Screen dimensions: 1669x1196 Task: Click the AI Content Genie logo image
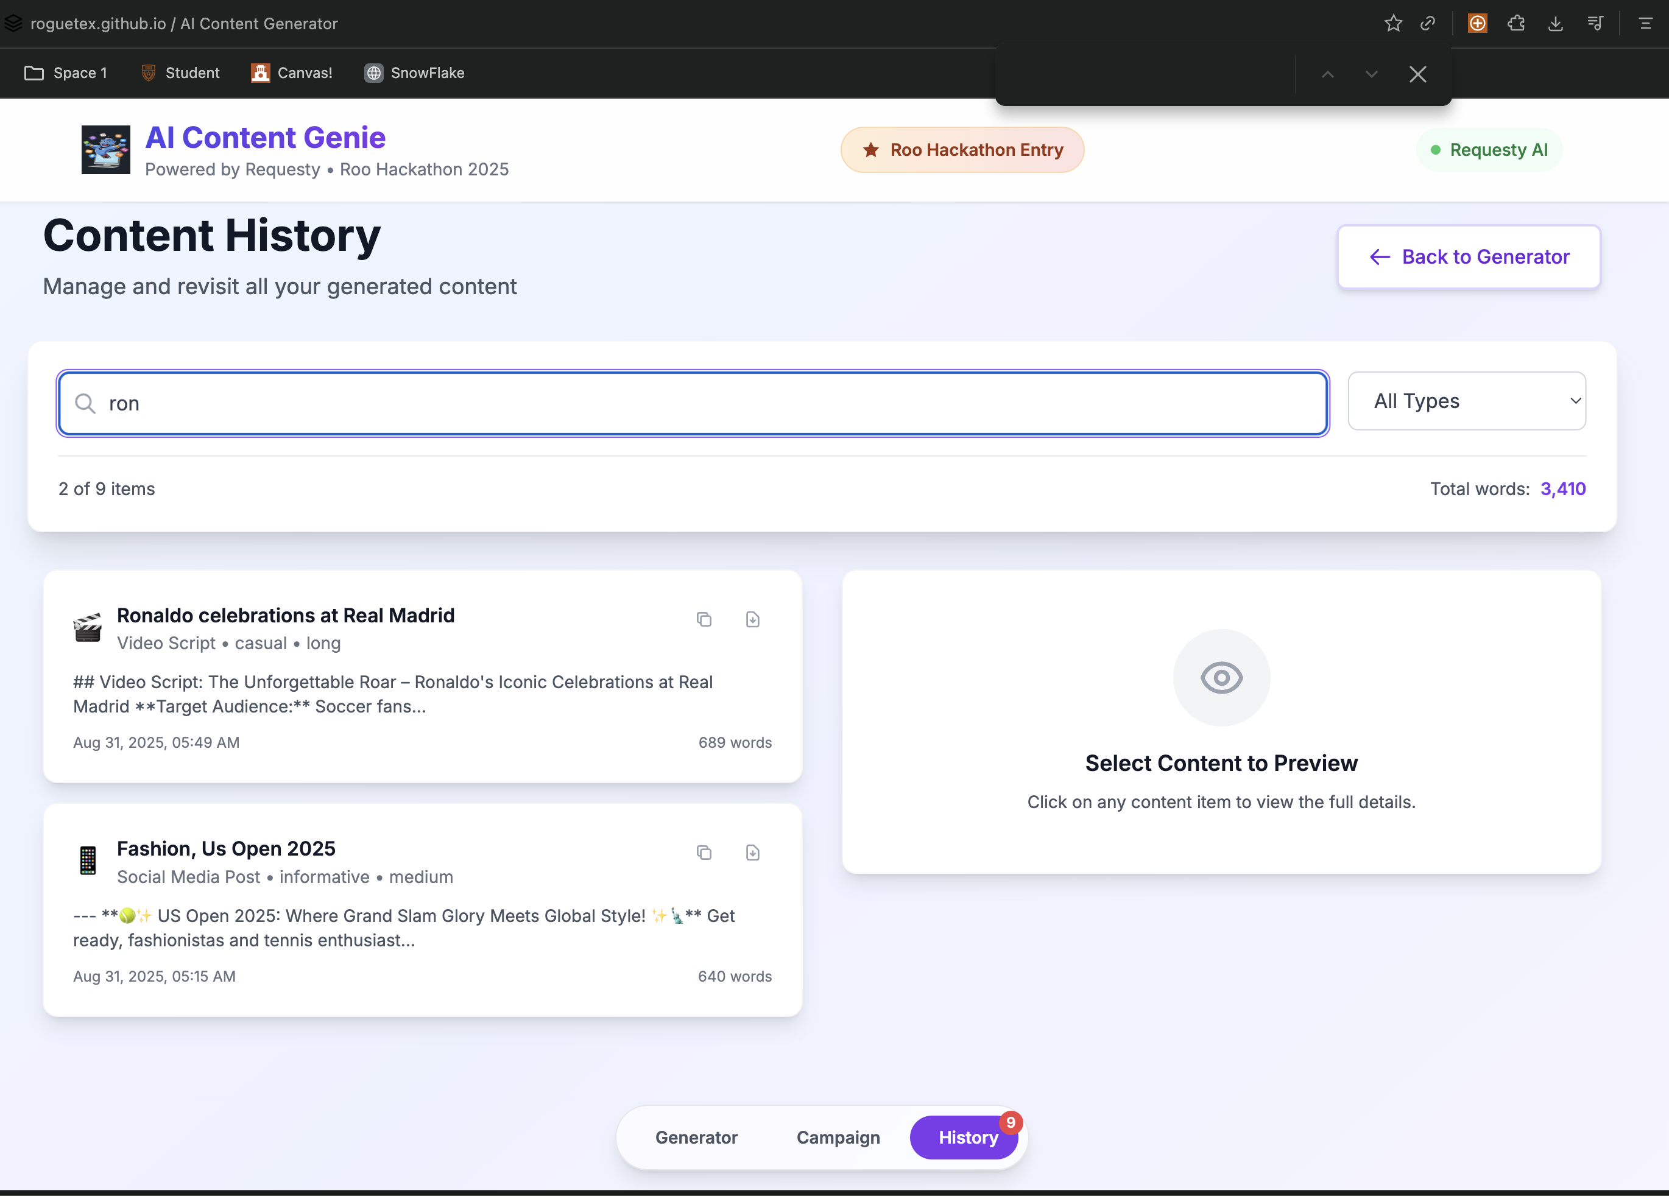click(x=105, y=150)
